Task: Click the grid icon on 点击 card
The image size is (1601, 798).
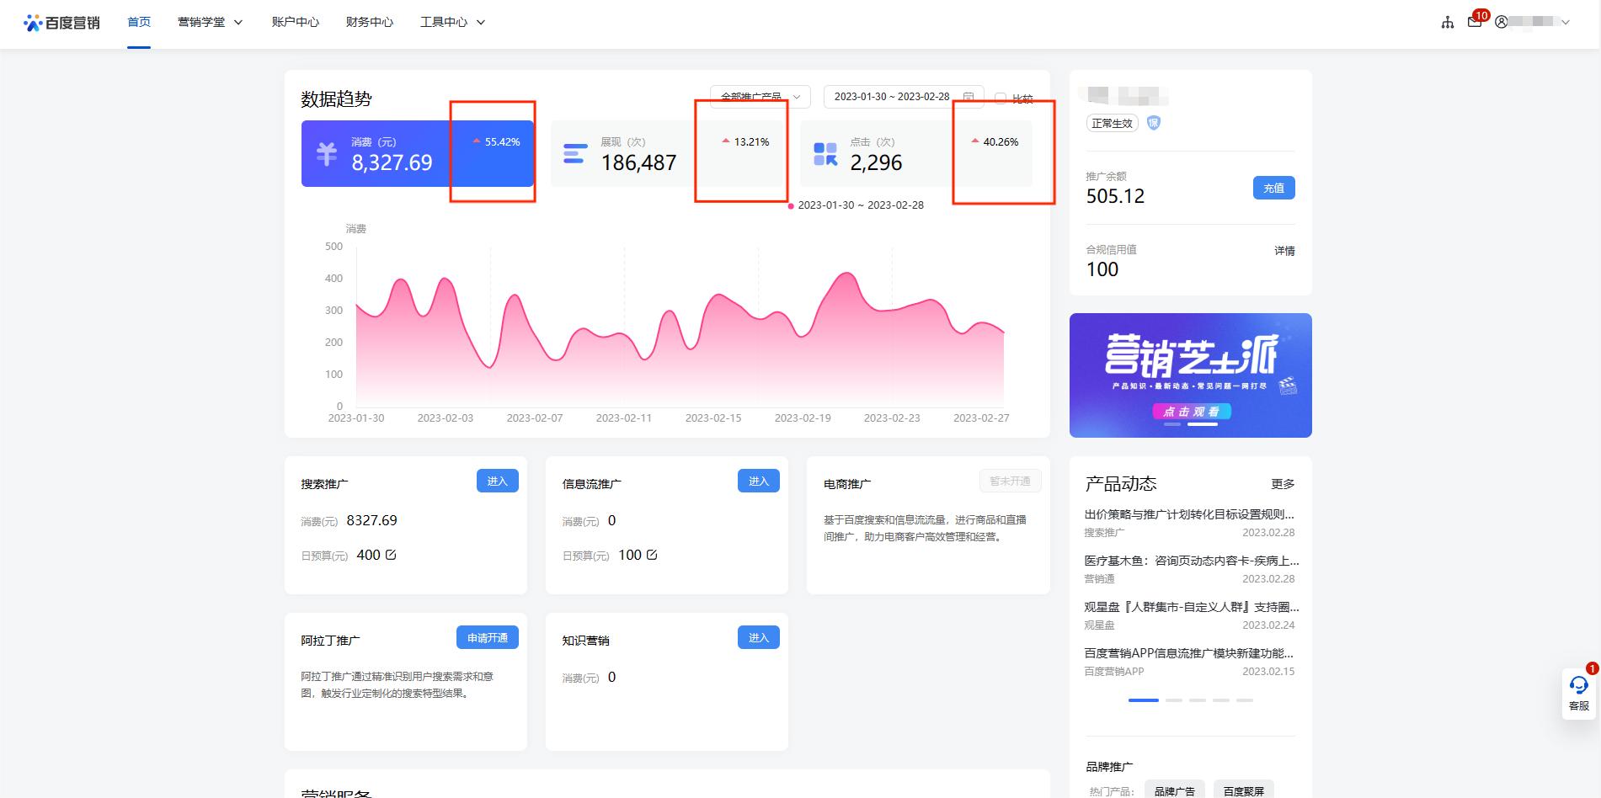Action: 824,153
